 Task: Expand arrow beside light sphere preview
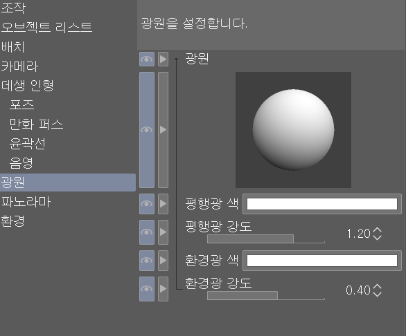[163, 130]
